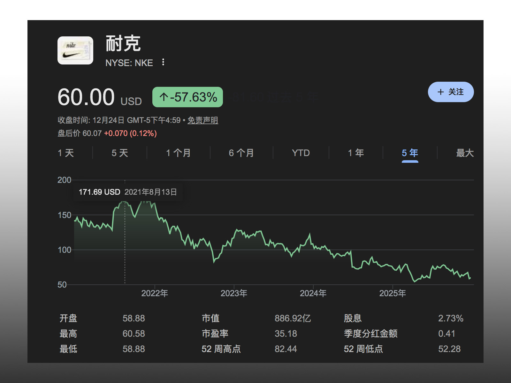This screenshot has width=511, height=383.
Task: Show the 最大 maximum range
Action: pos(464,153)
